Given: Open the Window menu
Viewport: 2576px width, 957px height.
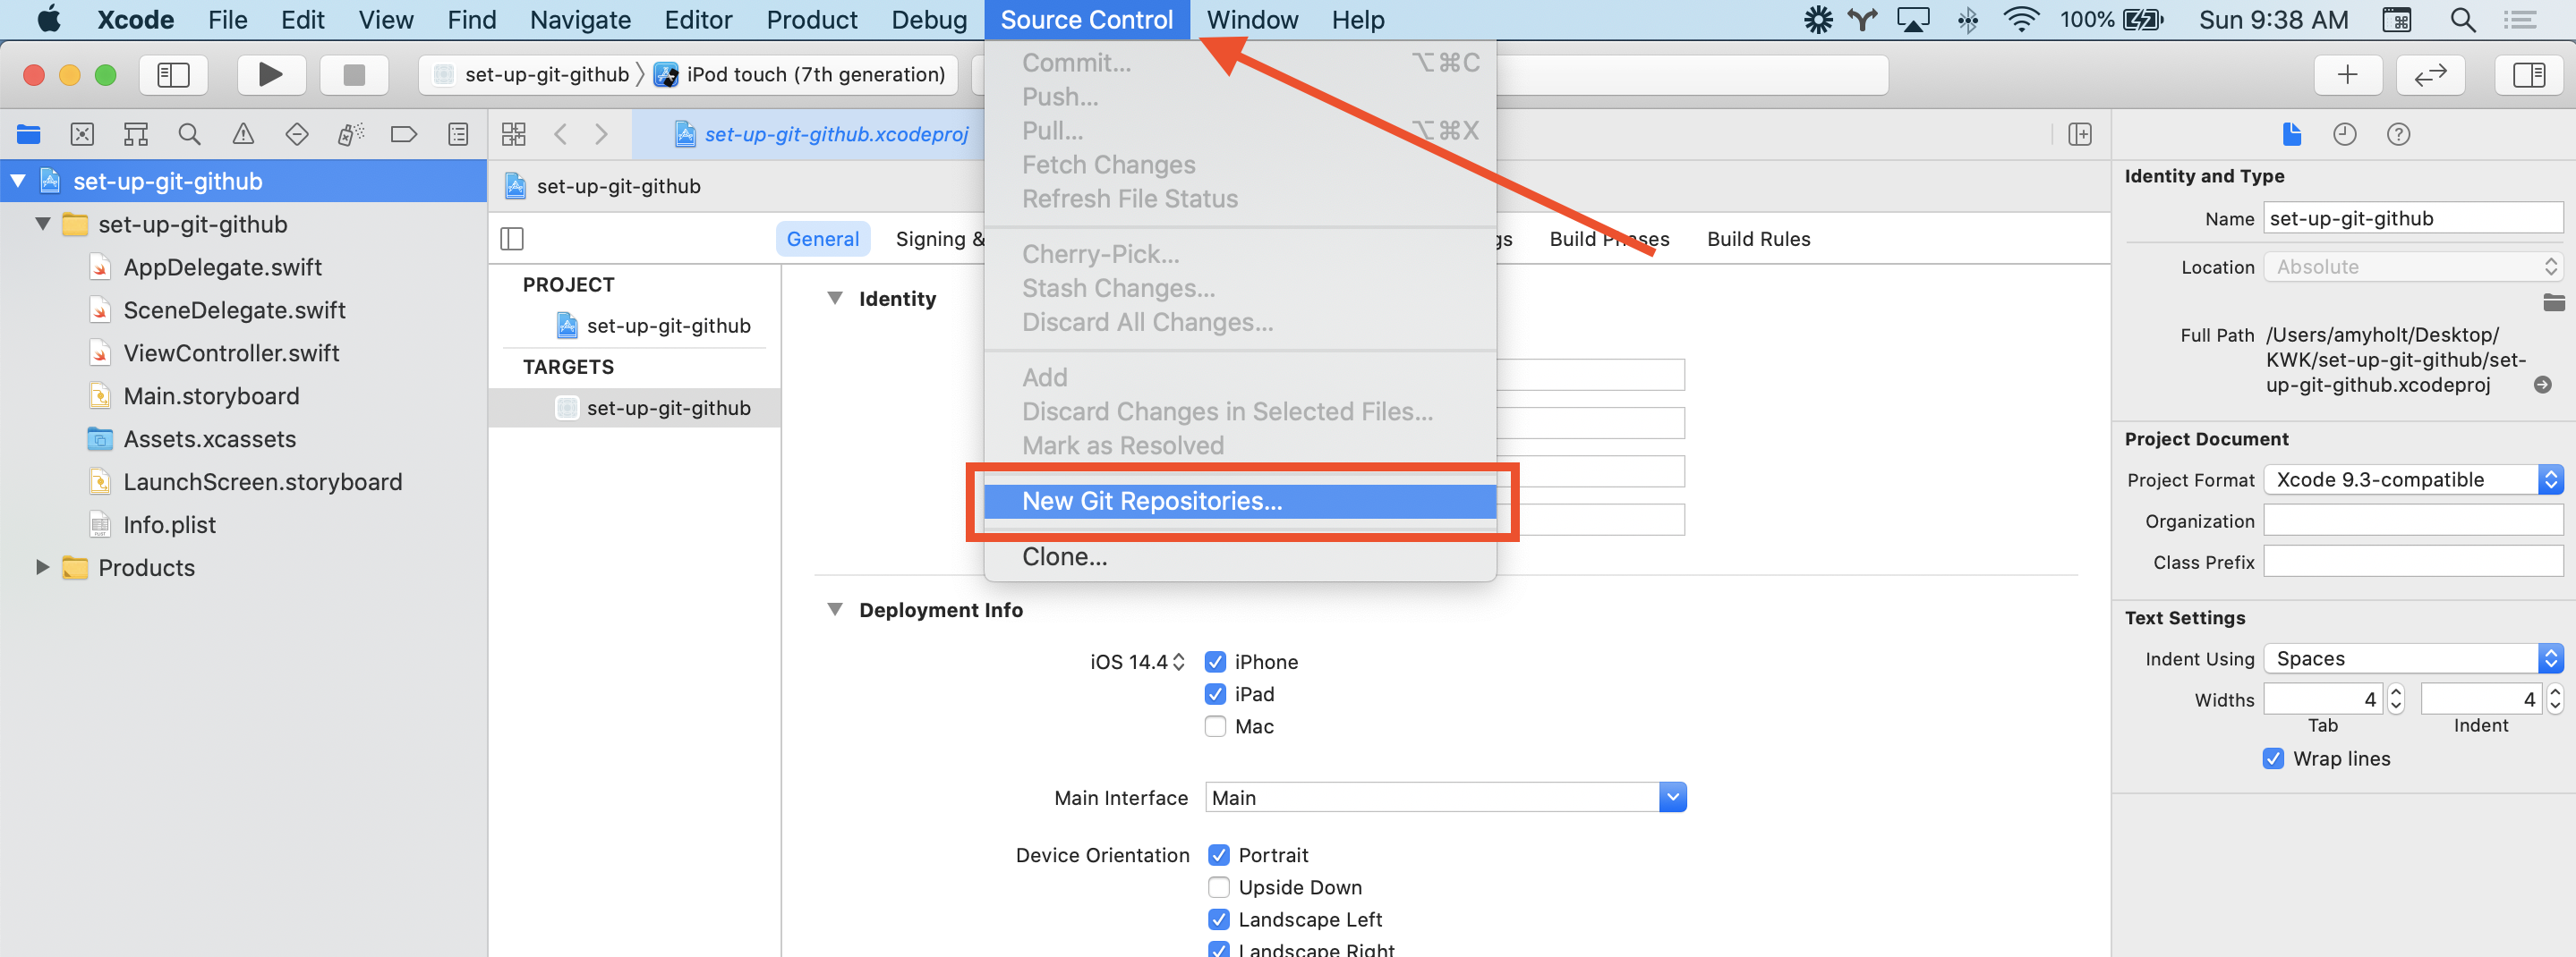Looking at the screenshot, I should click(x=1252, y=20).
